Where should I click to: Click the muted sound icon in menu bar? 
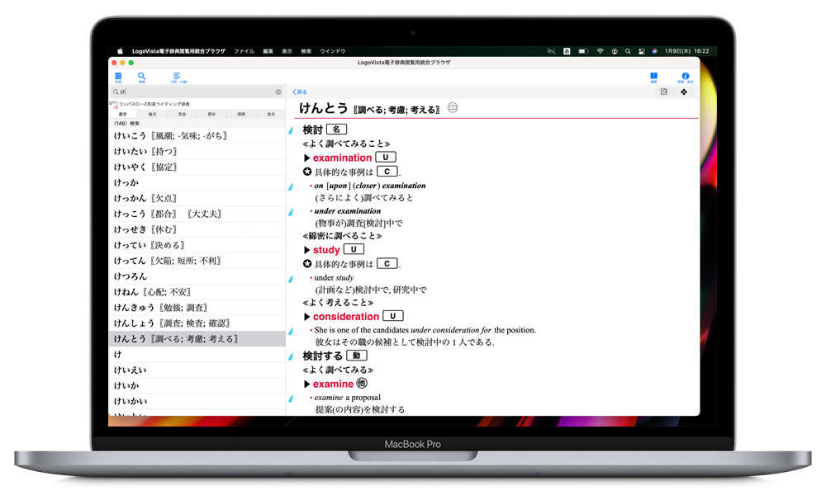click(551, 51)
